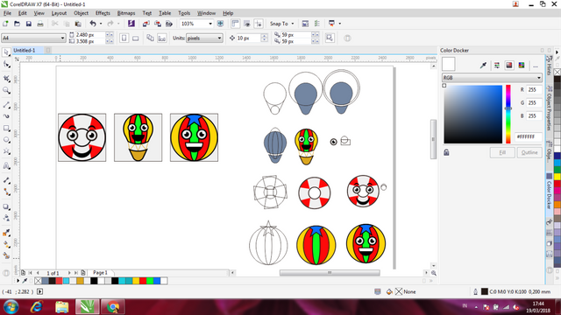Pick the red swatch in document palette
Image resolution: width=561 pixels, height=315 pixels.
pos(143,281)
